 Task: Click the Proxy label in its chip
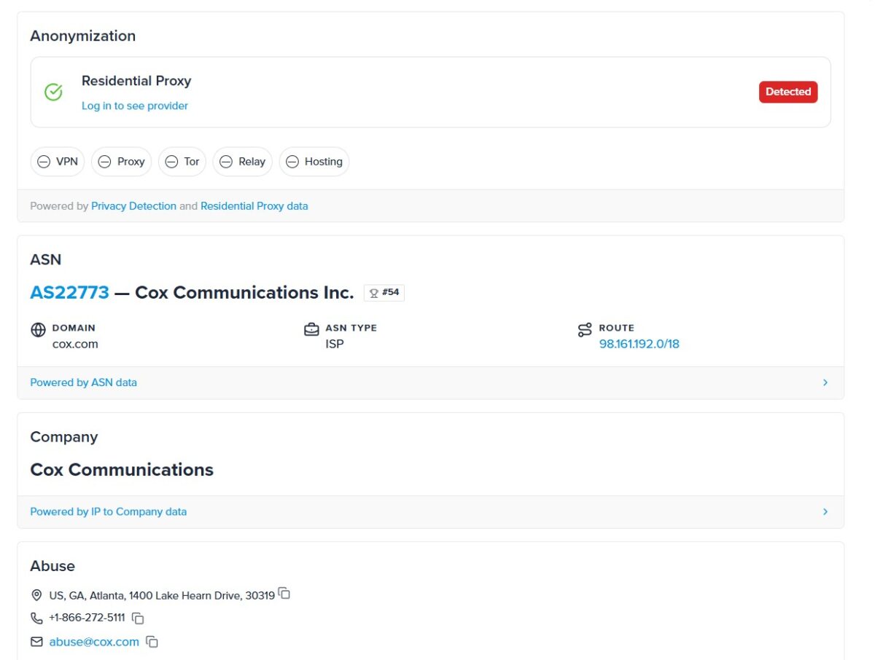(131, 162)
